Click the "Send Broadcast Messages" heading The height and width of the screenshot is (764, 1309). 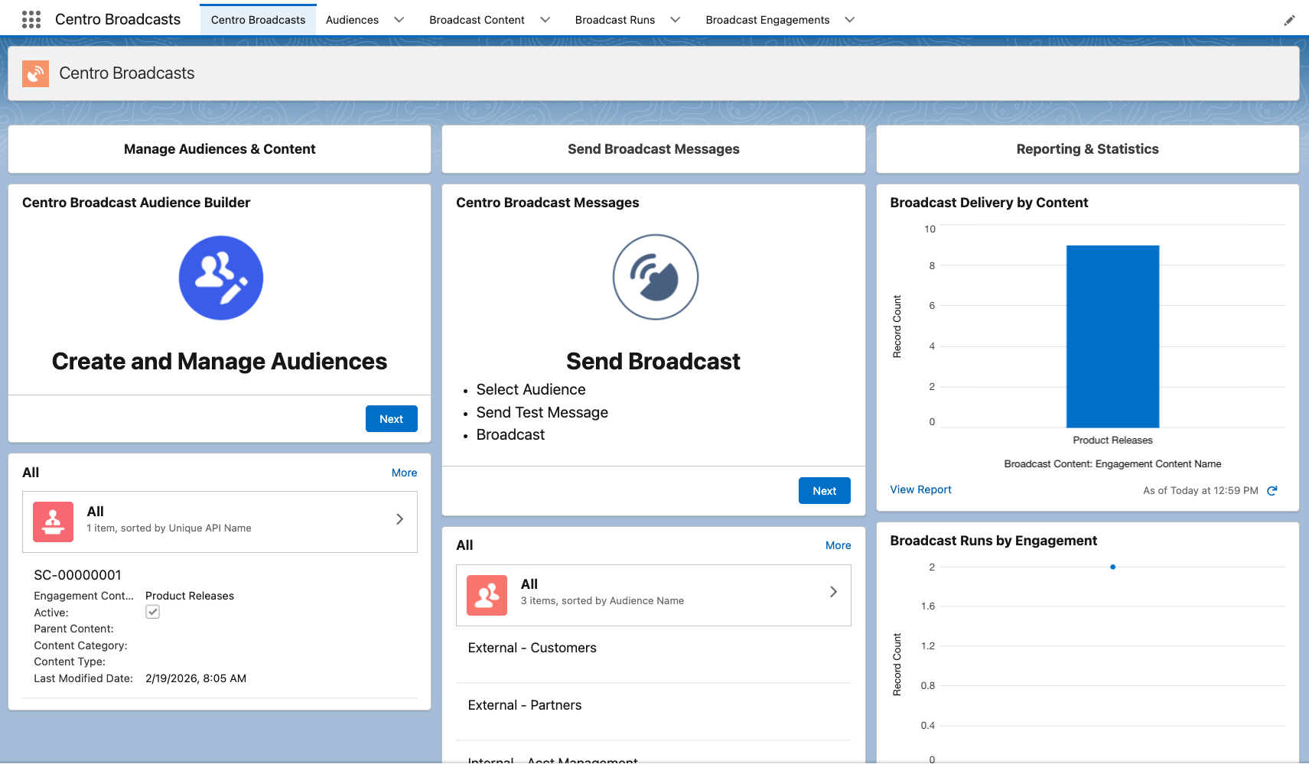click(x=653, y=149)
